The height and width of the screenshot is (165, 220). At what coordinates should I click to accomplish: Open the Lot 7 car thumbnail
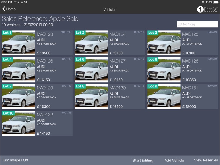(18, 97)
